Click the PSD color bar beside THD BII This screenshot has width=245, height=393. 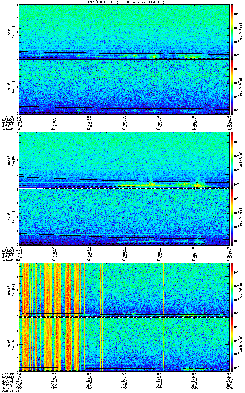click(232, 217)
